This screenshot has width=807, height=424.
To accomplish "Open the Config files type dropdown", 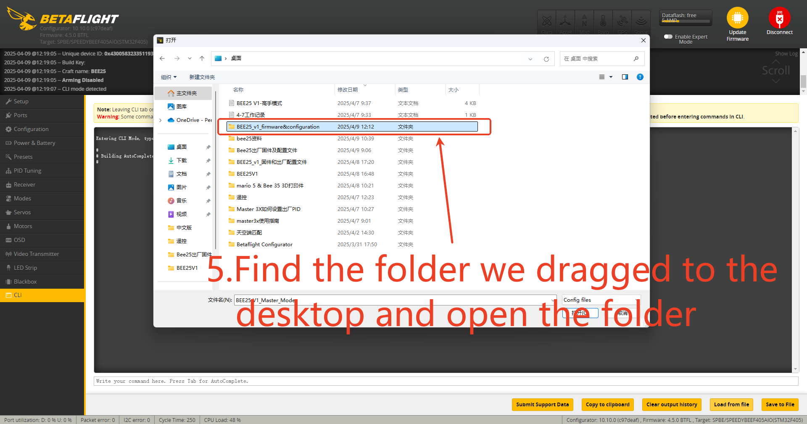I will click(x=601, y=300).
